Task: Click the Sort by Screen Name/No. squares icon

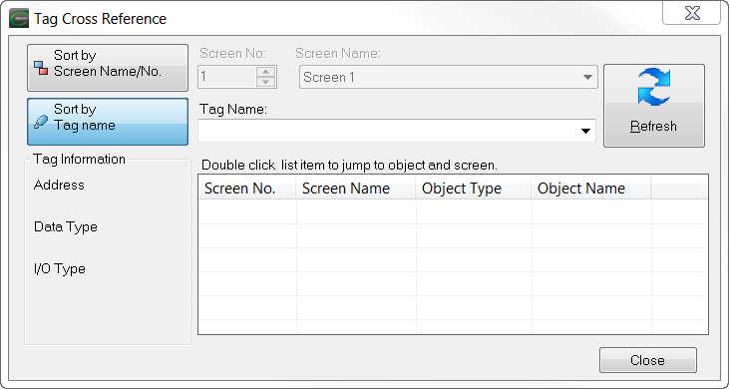Action: [x=41, y=68]
